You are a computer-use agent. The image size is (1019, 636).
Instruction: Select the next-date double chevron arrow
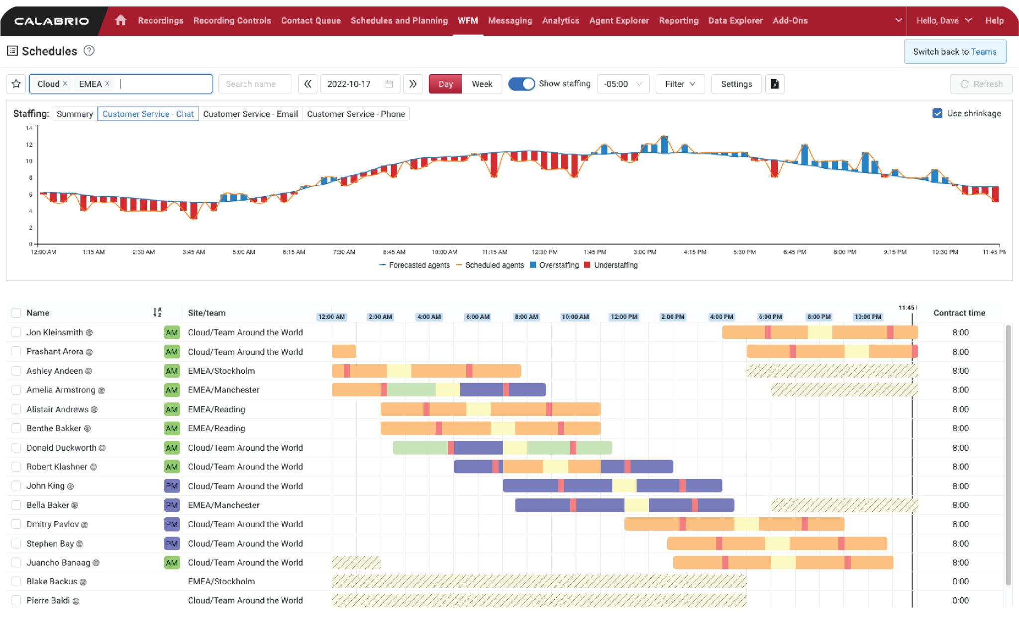[413, 84]
